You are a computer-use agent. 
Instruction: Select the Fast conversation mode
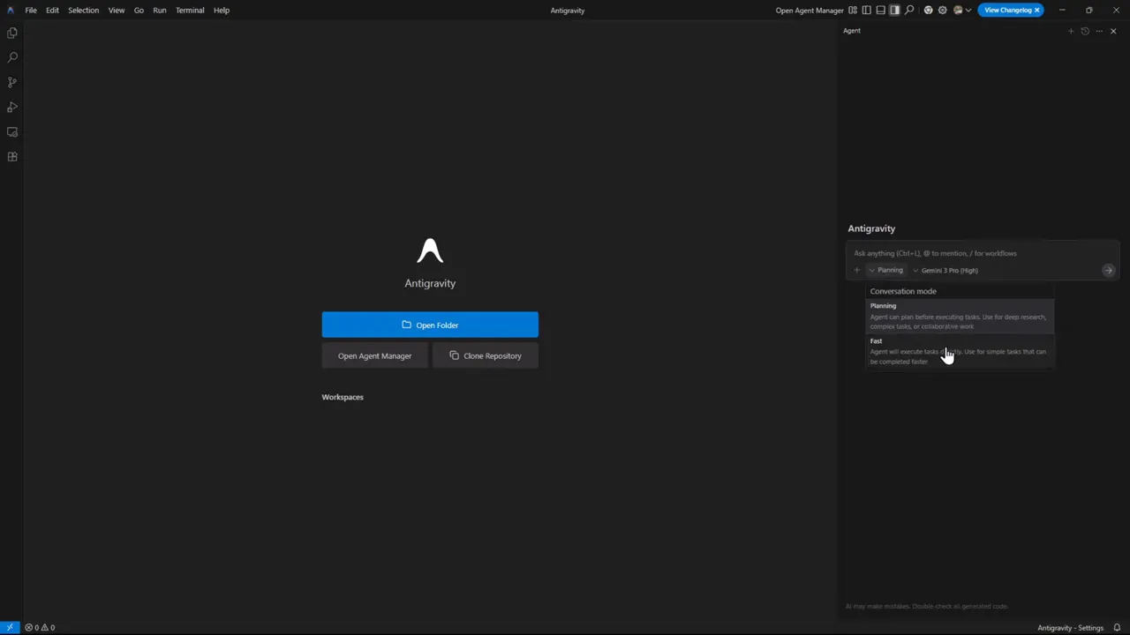960,351
